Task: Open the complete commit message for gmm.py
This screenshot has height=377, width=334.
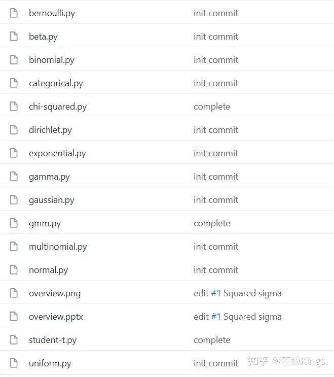Action: pos(212,223)
